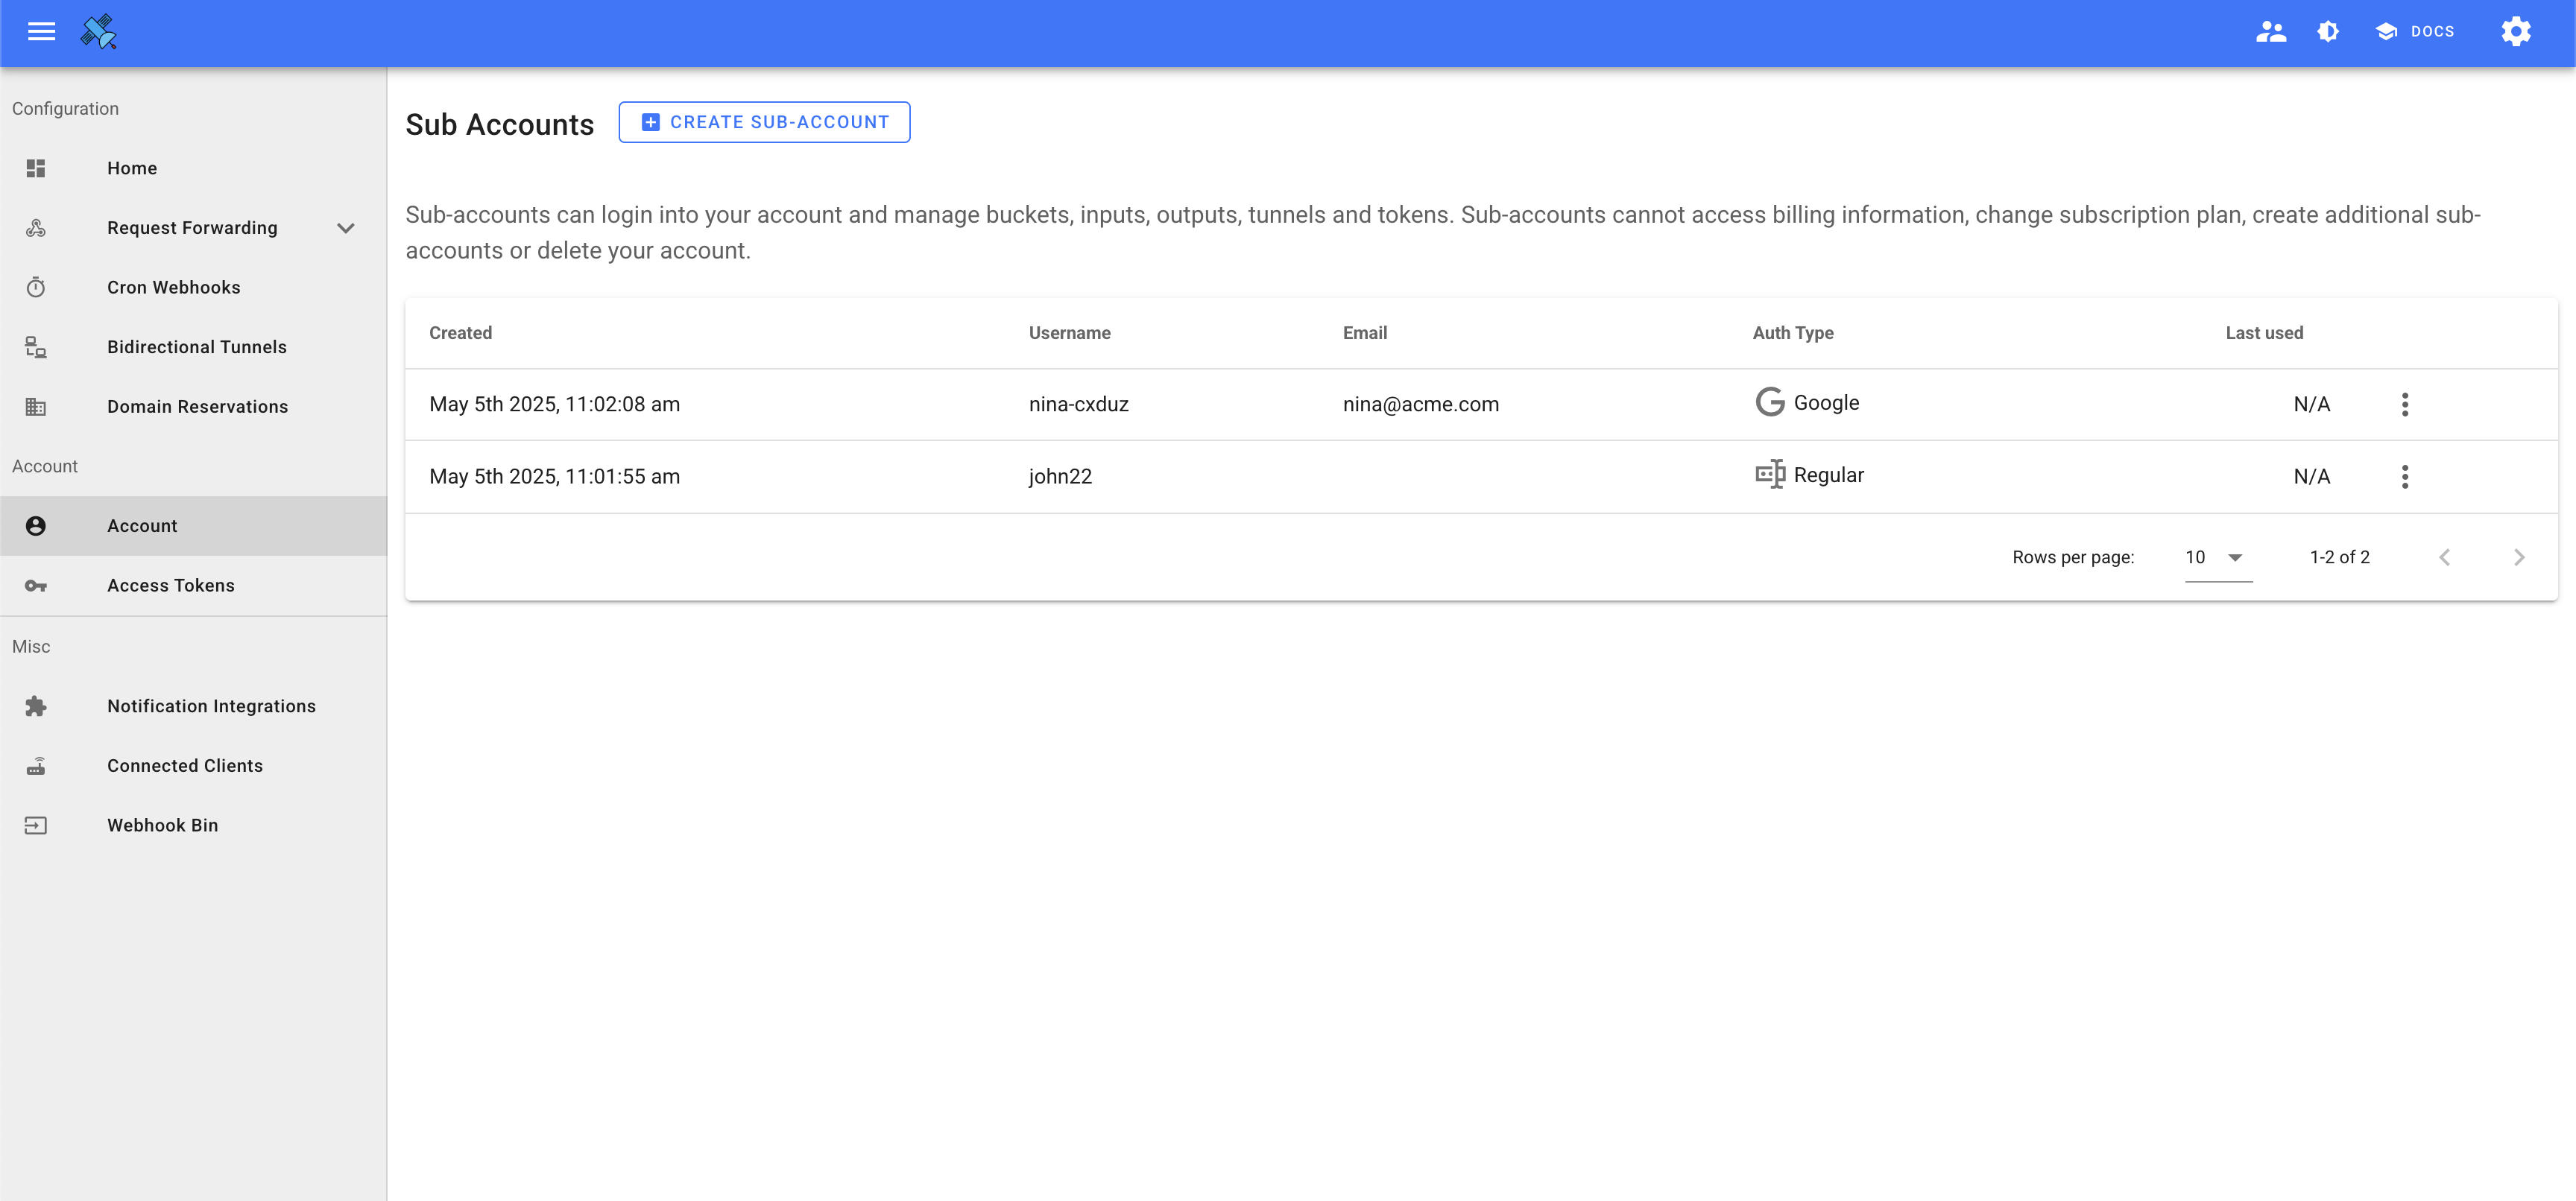2576x1201 pixels.
Task: Open options menu for nina-cxduz row
Action: 2405,405
